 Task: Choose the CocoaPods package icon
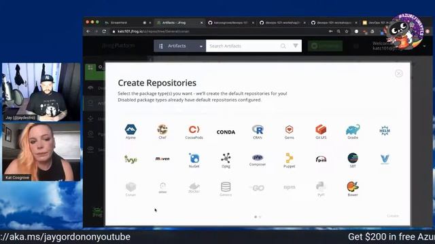[194, 131]
